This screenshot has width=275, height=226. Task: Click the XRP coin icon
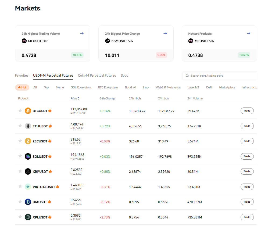click(x=28, y=171)
